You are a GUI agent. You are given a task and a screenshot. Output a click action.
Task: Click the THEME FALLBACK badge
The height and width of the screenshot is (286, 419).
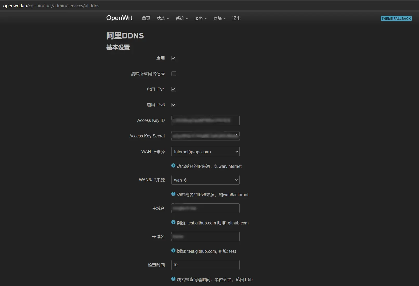point(396,19)
